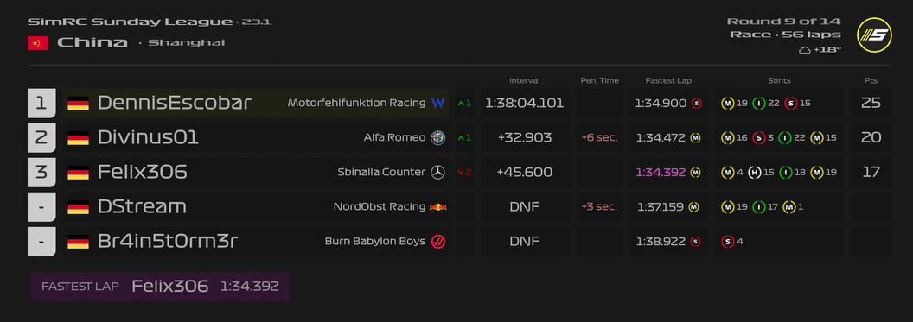913x322 pixels.
Task: Click the purple 1:34.392 fastest lap time
Action: [661, 173]
